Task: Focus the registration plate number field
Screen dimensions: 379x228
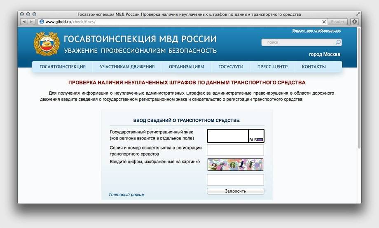Action: [x=227, y=135]
